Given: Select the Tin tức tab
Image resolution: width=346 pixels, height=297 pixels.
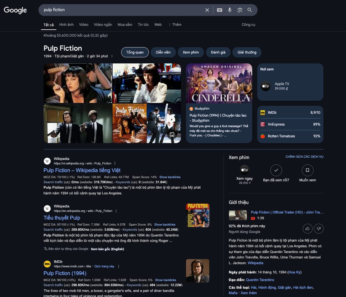Looking at the screenshot, I should [143, 25].
